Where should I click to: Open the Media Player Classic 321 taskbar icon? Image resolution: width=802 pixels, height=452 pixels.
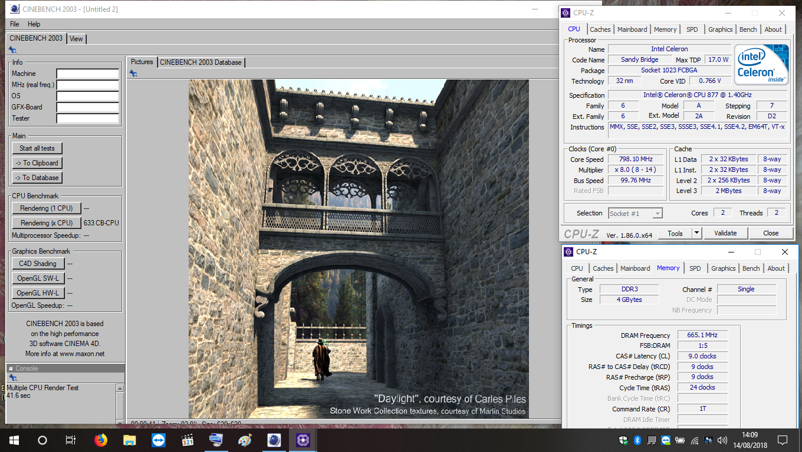[188, 440]
